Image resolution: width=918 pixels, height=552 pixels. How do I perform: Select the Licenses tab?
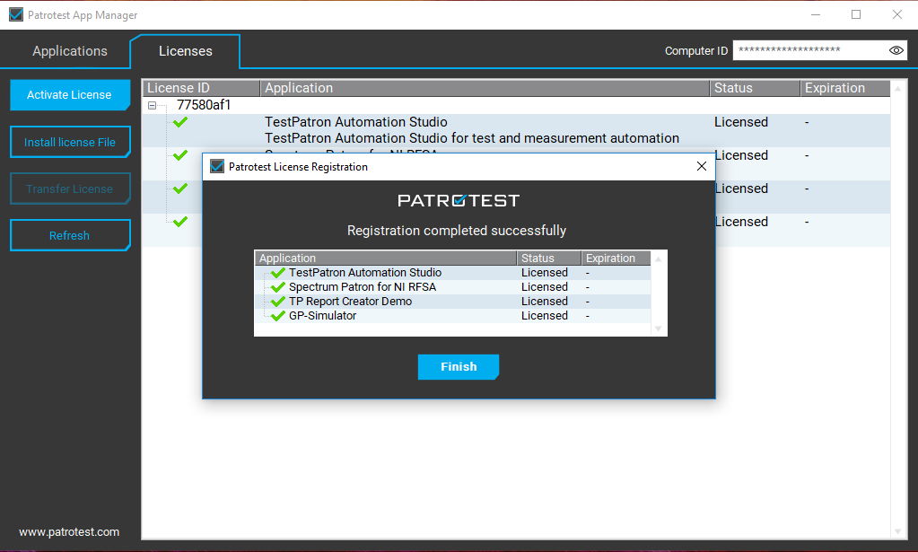point(185,51)
